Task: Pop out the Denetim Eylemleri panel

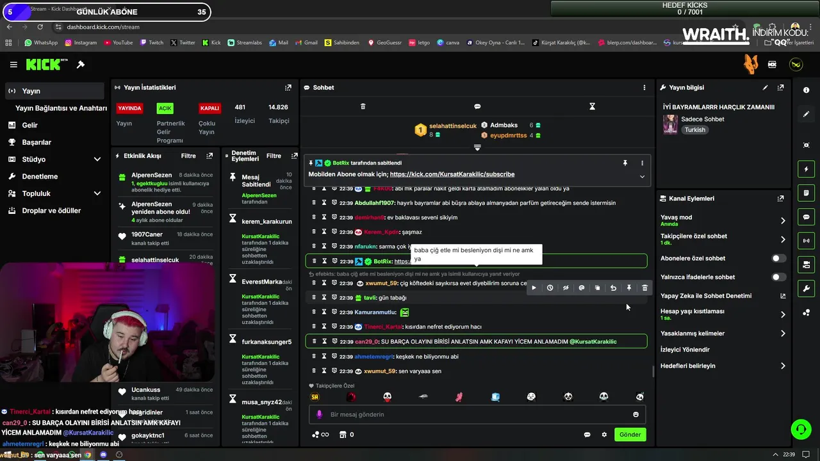Action: (x=294, y=156)
